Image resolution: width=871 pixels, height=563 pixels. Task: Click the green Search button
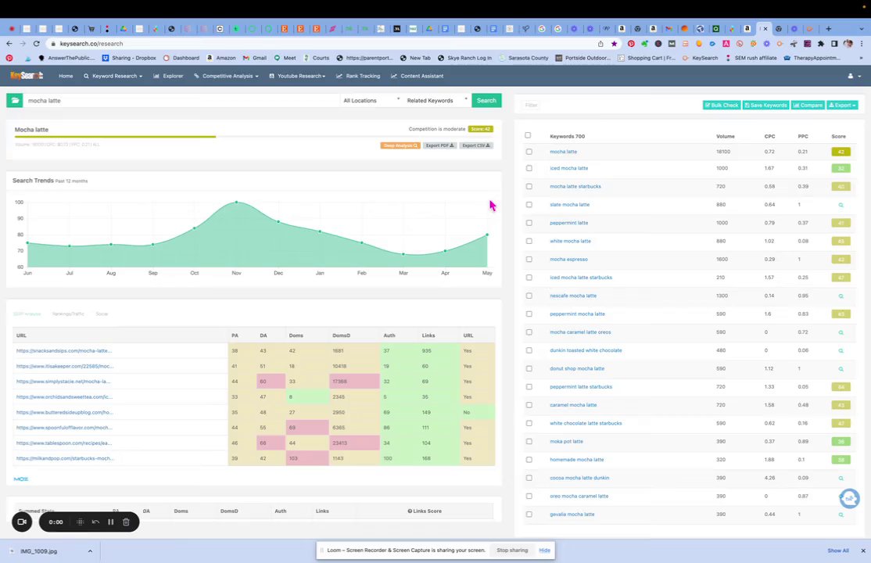[486, 101]
